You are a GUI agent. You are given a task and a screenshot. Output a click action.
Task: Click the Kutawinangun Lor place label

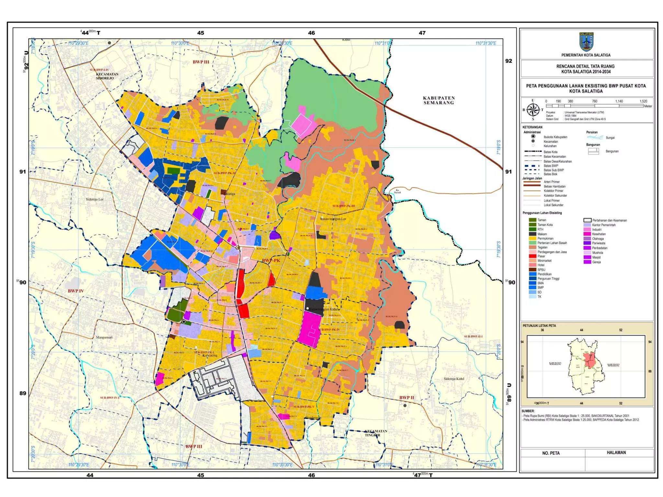[333, 219]
